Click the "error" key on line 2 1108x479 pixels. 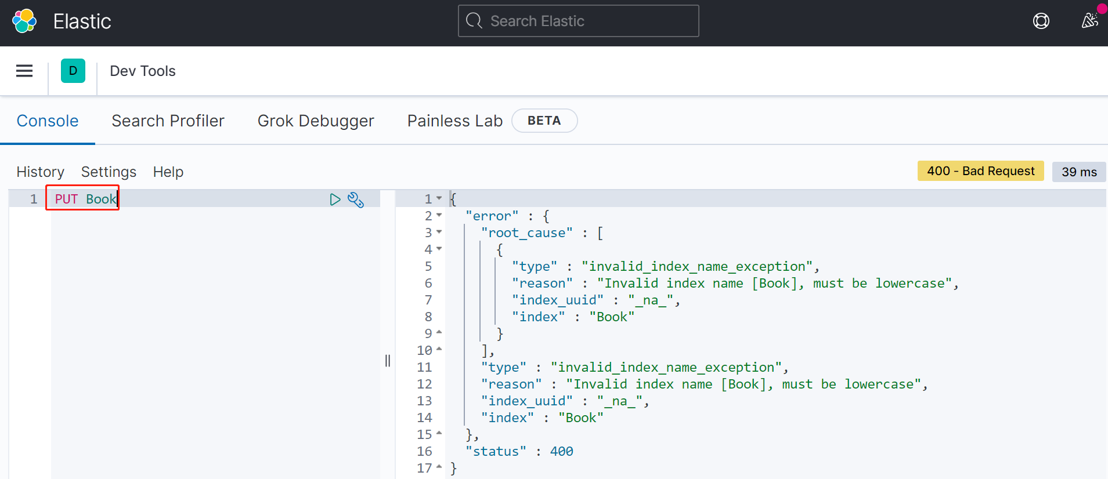tap(492, 216)
